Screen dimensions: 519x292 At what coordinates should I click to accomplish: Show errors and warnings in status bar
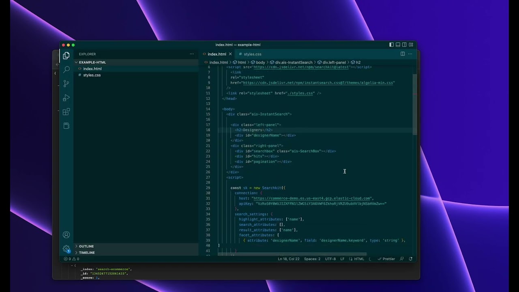[71, 259]
